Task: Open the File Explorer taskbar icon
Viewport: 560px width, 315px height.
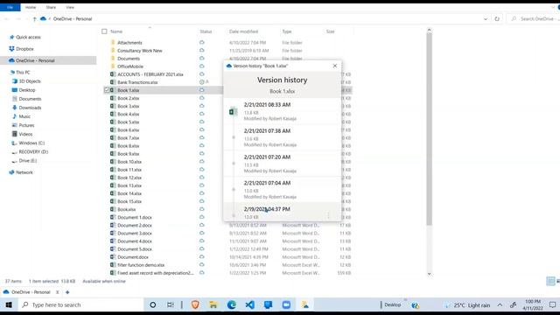Action: (213, 304)
